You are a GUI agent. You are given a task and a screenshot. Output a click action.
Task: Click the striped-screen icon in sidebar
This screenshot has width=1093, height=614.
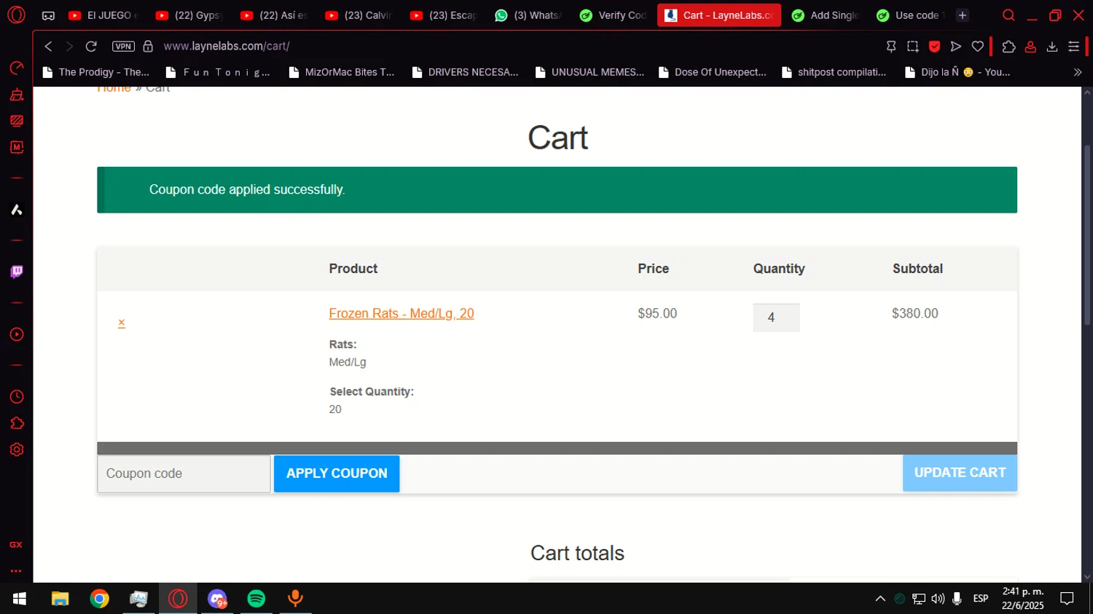(16, 121)
